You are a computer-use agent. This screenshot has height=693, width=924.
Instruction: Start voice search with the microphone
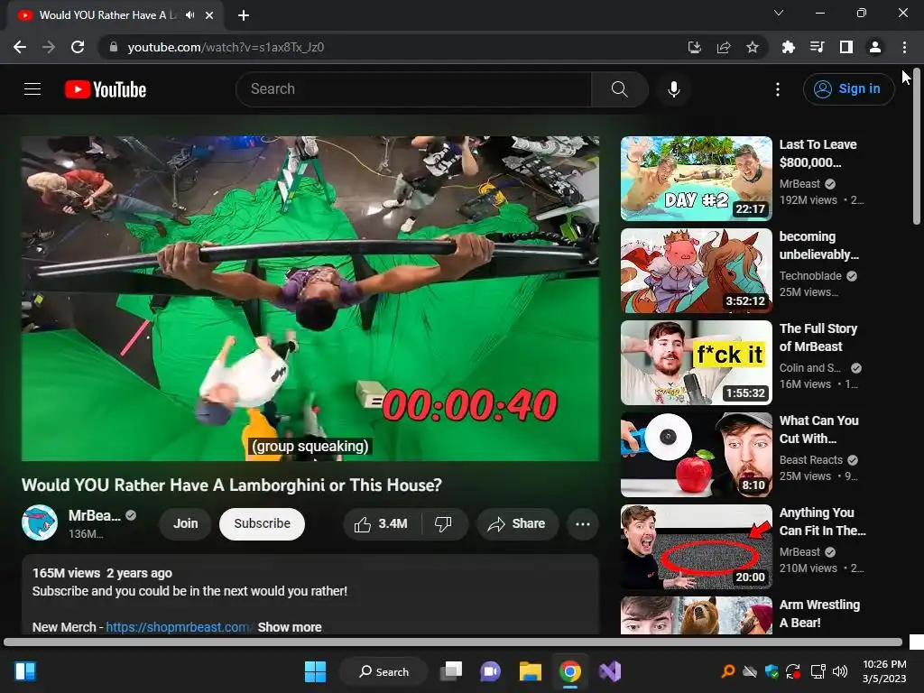tap(673, 89)
